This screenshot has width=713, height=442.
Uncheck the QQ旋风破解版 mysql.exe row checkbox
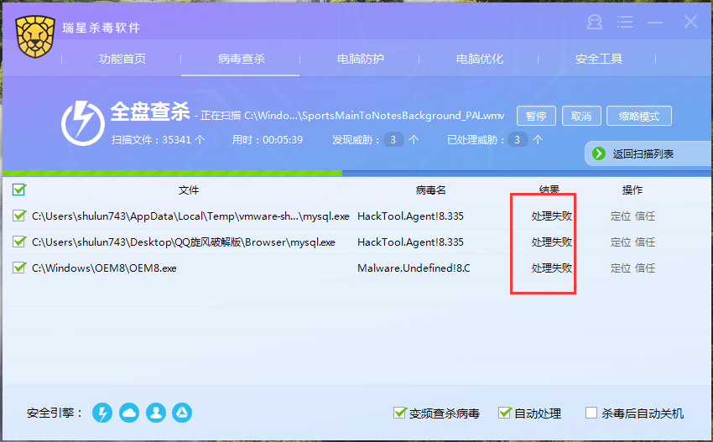coord(19,242)
